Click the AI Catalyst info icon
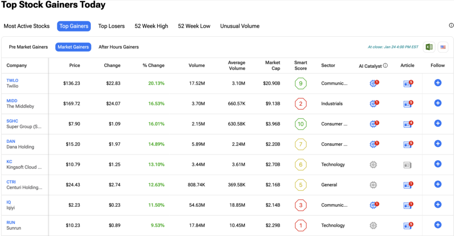 [385, 66]
